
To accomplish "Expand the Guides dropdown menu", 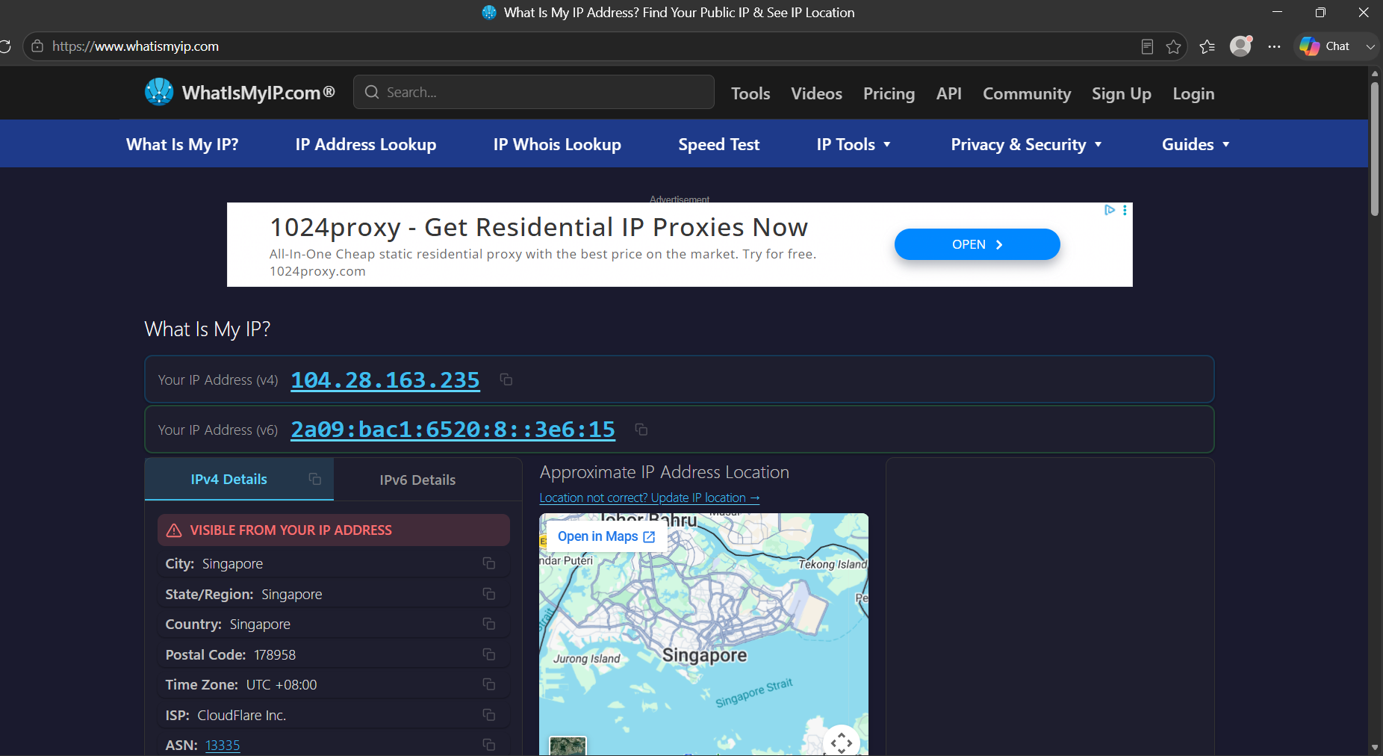I will 1196,144.
